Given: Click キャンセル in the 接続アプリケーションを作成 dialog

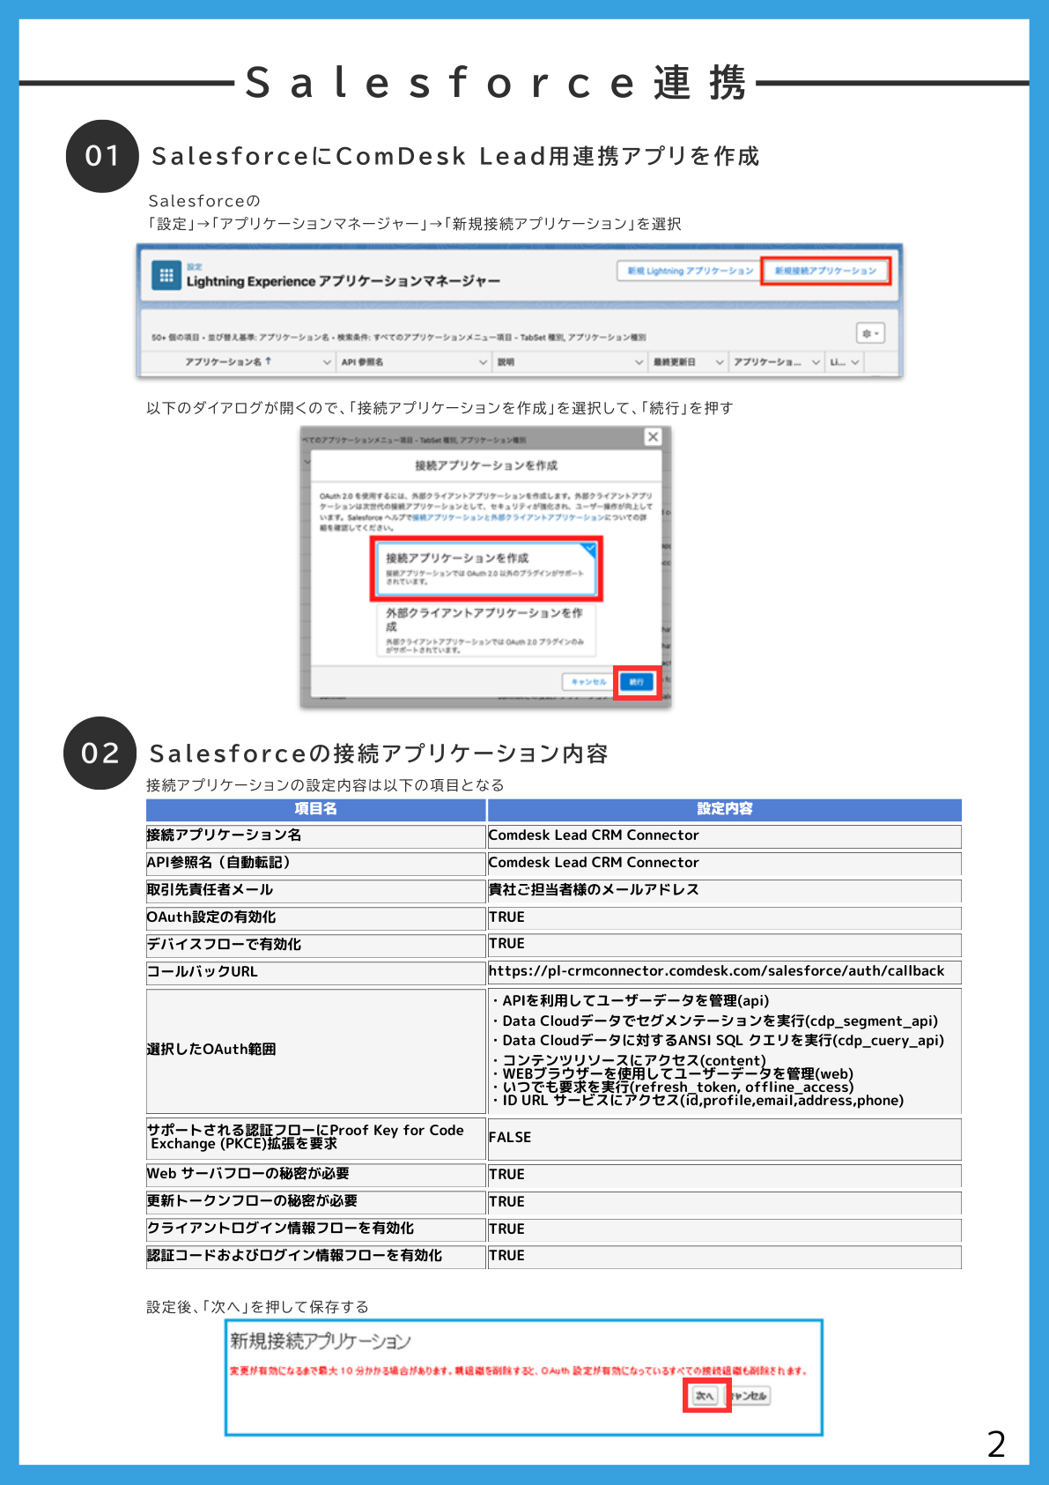Looking at the screenshot, I should point(587,681).
